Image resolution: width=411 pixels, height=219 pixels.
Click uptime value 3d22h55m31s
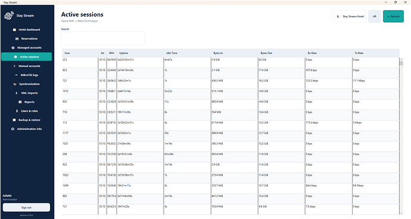click(126, 60)
